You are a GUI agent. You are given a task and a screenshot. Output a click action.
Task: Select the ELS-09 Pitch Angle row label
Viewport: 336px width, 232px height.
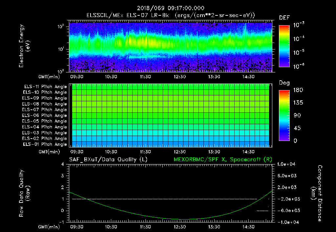(x=45, y=98)
